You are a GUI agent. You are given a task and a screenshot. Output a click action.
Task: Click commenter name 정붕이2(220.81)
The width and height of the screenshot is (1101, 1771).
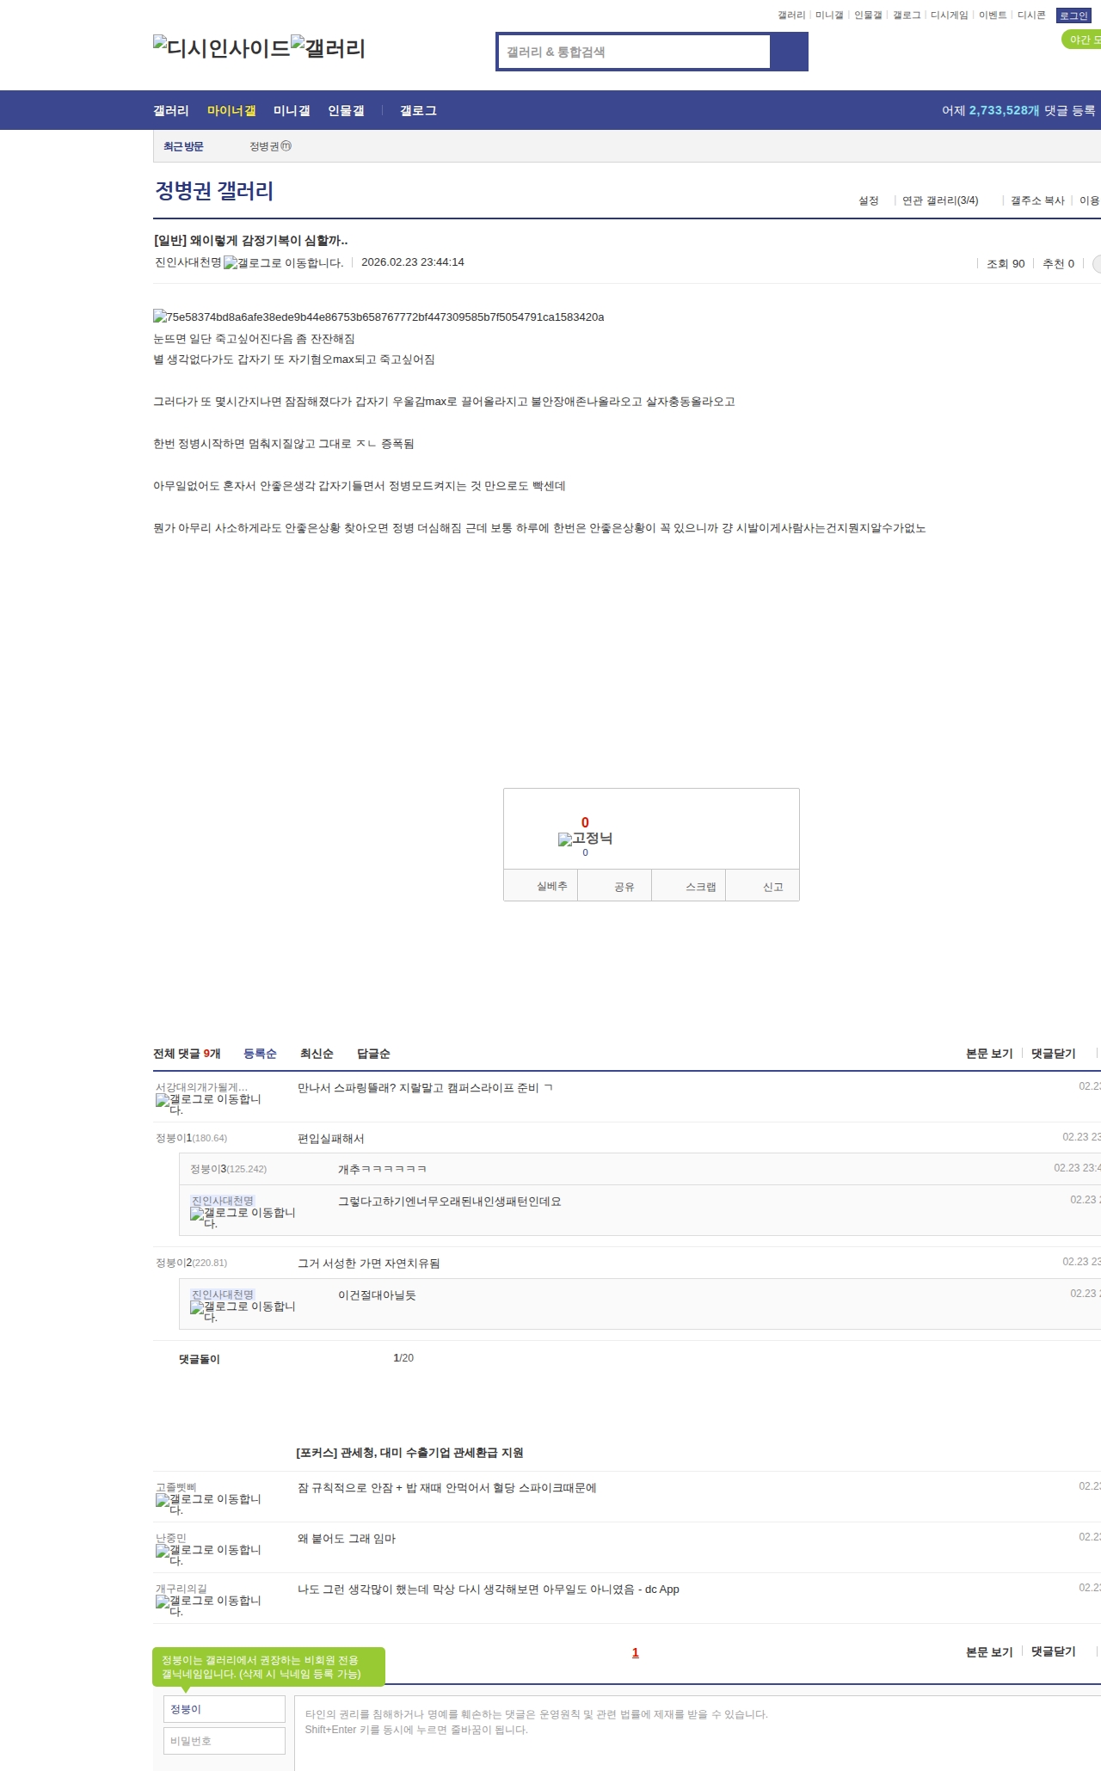click(x=191, y=1263)
